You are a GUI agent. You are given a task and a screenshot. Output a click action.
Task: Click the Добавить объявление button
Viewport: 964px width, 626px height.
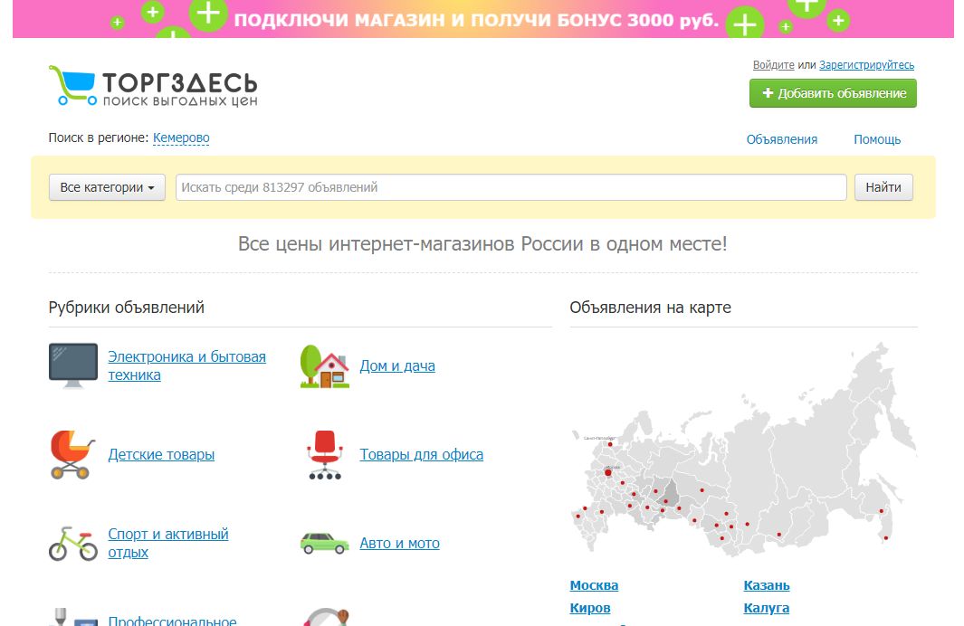(833, 93)
